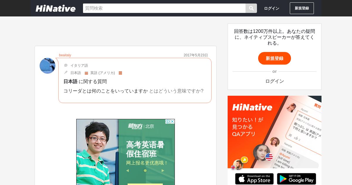This screenshot has height=185, width=352.
Task: Click the 2017年5月23日 date text
Action: [196, 55]
